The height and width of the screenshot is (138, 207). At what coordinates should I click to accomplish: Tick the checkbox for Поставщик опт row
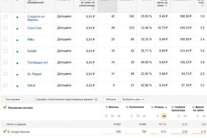5,62
